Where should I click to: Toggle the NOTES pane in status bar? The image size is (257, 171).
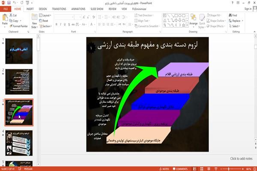tap(164, 169)
